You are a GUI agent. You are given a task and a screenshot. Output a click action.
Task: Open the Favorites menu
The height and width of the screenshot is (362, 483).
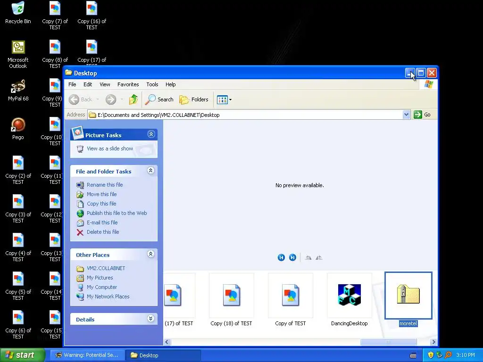(x=128, y=84)
